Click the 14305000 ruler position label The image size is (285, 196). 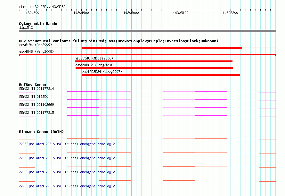[x=131, y=13]
